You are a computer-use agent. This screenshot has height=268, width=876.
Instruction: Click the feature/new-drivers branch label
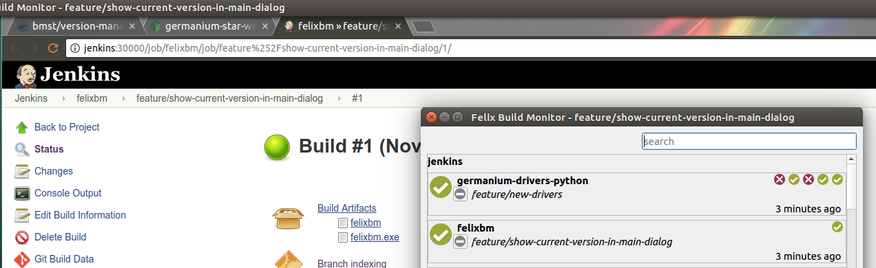517,194
